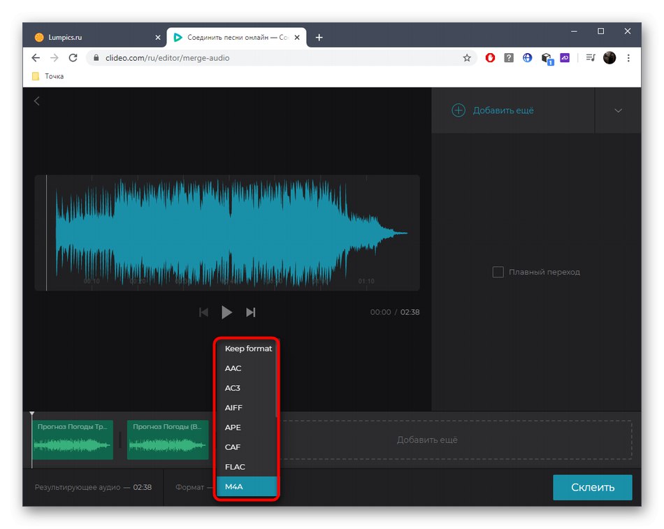Open the Chrome three-dot menu

[x=628, y=58]
